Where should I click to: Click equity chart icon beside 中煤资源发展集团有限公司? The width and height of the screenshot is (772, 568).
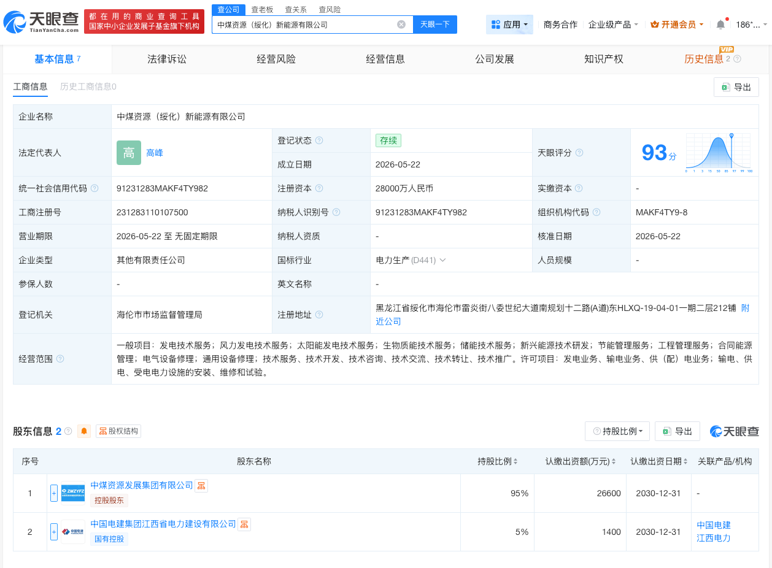point(201,485)
